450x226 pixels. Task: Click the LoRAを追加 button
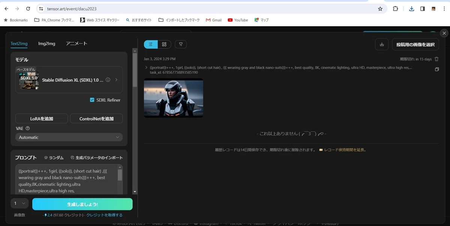(x=42, y=118)
